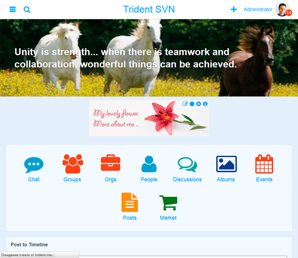The height and width of the screenshot is (258, 298).
Task: Show info for the flower banner
Action: point(205,104)
